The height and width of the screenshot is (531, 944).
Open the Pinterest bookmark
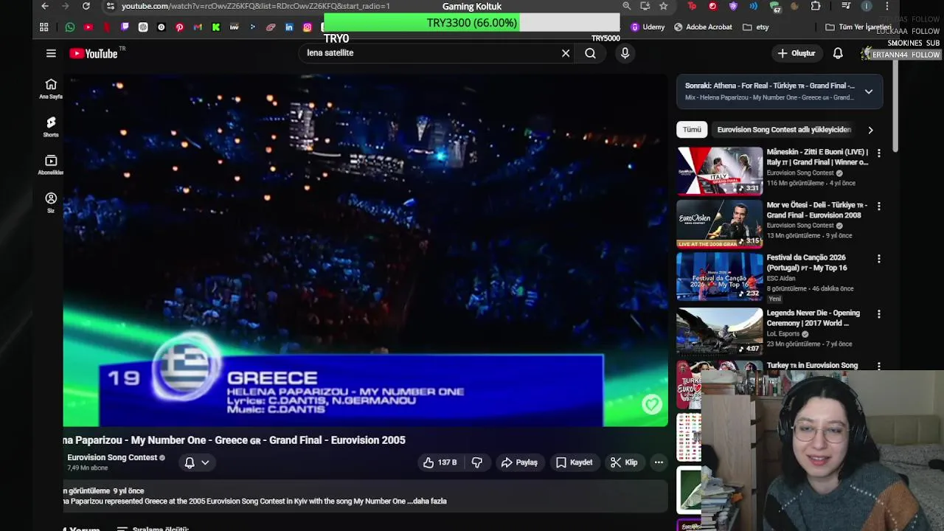179,27
